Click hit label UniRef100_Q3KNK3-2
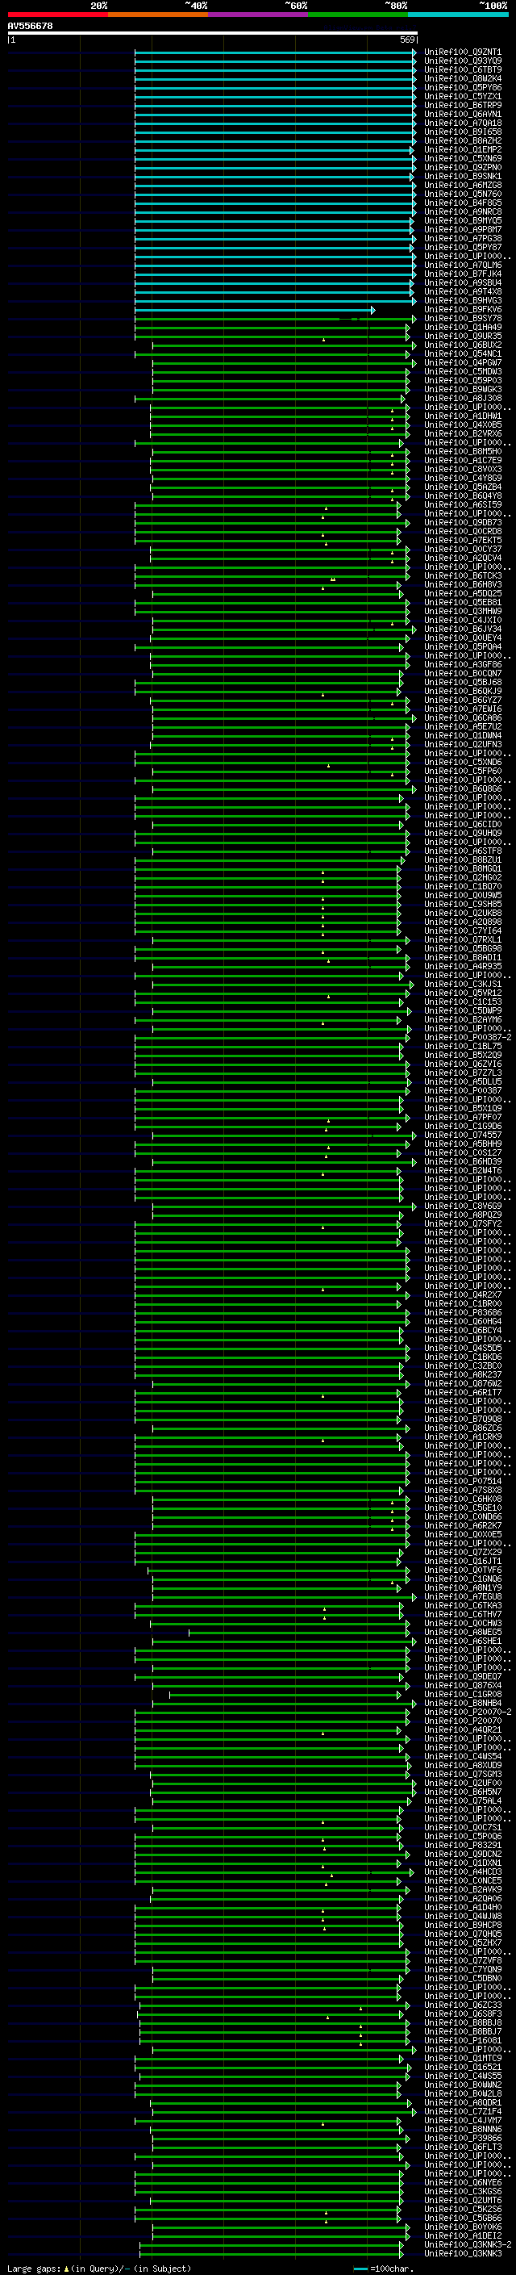The width and height of the screenshot is (516, 2275). pos(468,2244)
